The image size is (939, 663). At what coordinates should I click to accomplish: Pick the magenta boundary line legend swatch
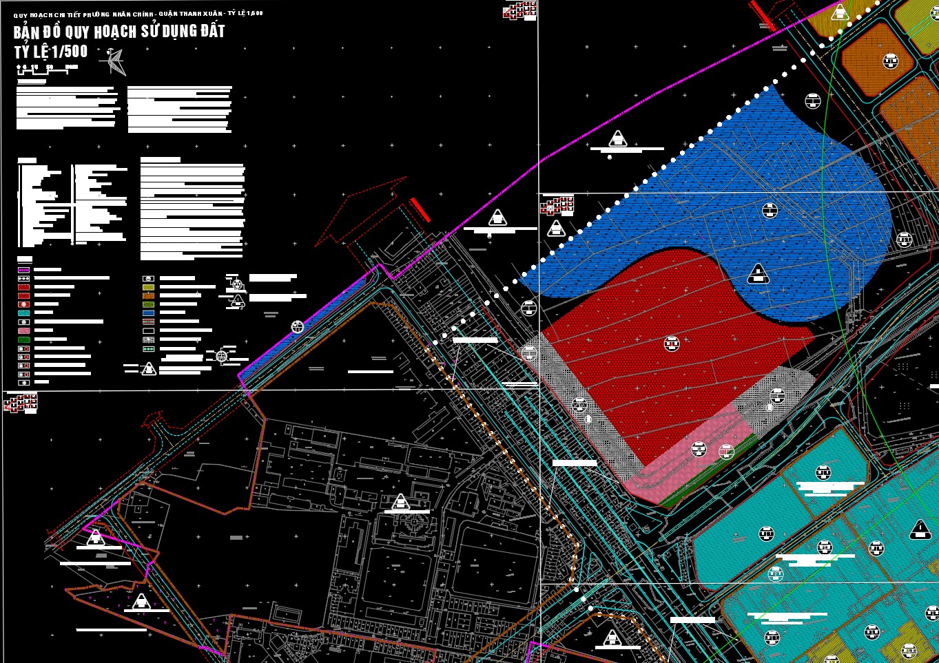[x=24, y=270]
